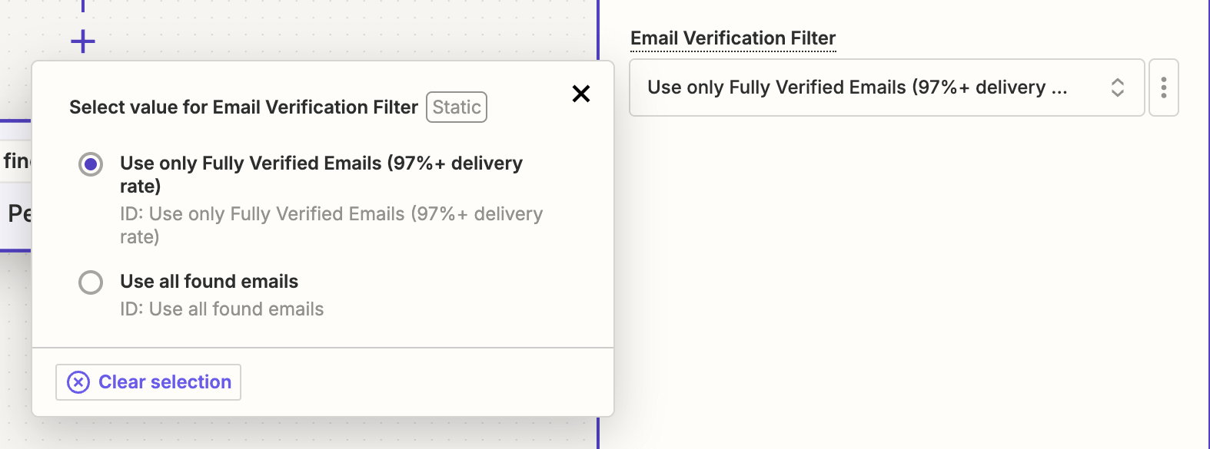The width and height of the screenshot is (1210, 449).
Task: Select Use only Fully Verified Emails radio
Action: tap(91, 163)
